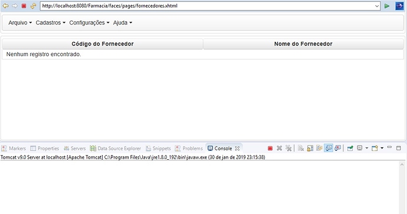Open the Cadastros menu
This screenshot has height=214, width=407.
(51, 23)
